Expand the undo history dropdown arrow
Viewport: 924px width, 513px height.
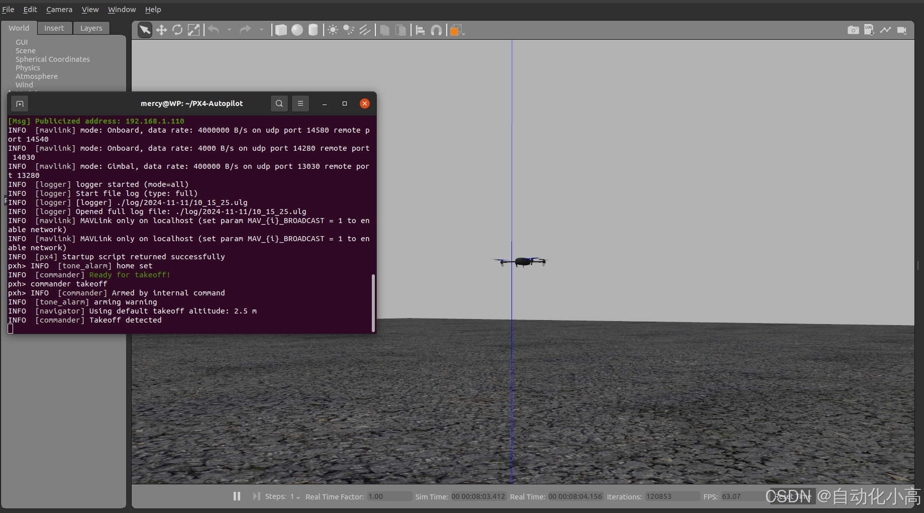click(x=229, y=30)
